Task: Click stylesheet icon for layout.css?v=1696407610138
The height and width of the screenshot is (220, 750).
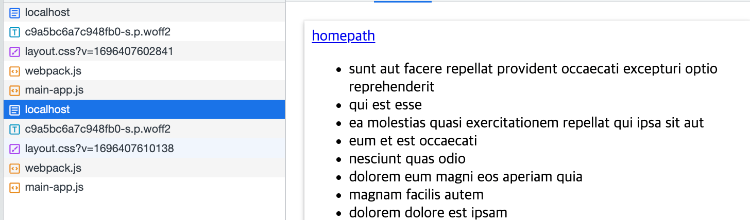Action: tap(14, 149)
